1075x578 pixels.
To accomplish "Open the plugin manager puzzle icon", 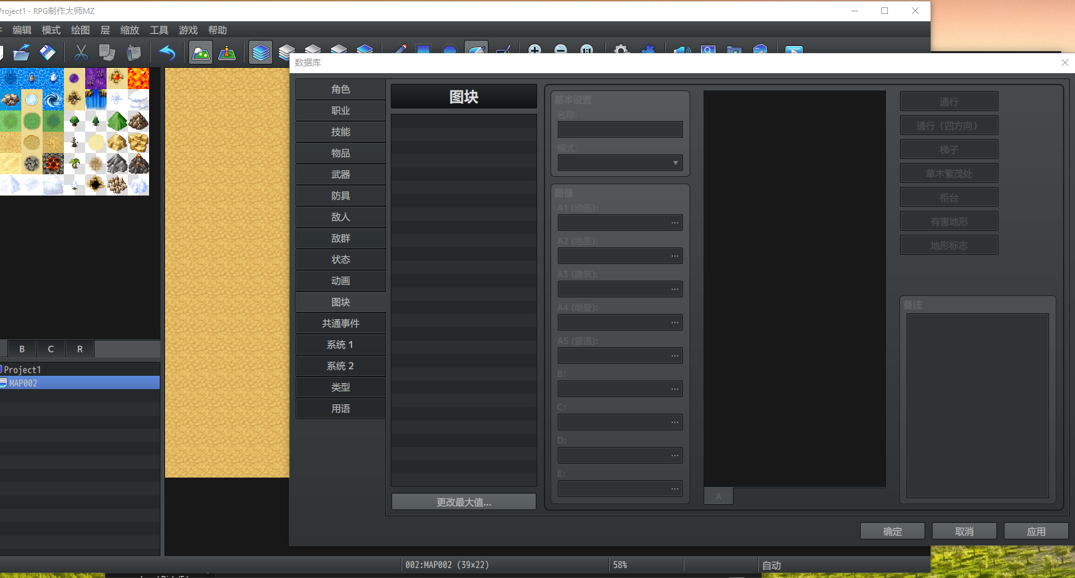I will (648, 50).
